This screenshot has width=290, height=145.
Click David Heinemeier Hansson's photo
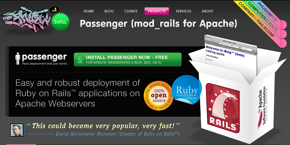(17, 130)
